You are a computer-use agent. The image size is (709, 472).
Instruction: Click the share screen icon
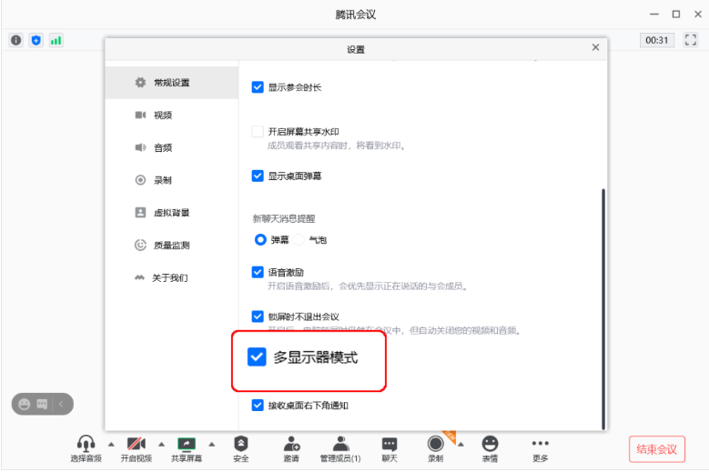point(187,444)
